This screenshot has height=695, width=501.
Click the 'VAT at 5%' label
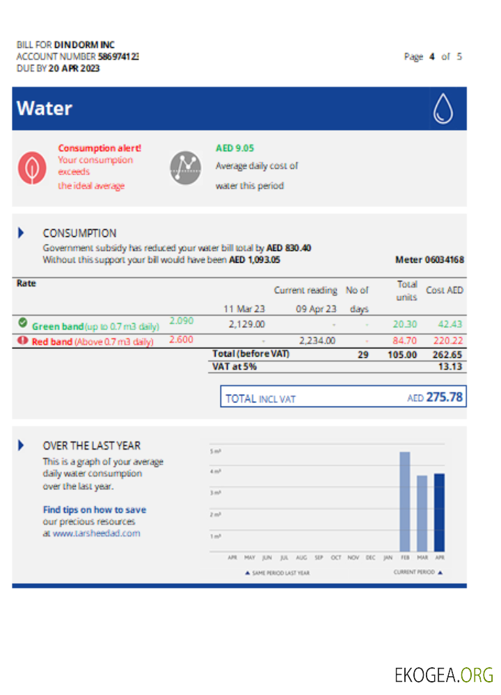click(x=234, y=366)
